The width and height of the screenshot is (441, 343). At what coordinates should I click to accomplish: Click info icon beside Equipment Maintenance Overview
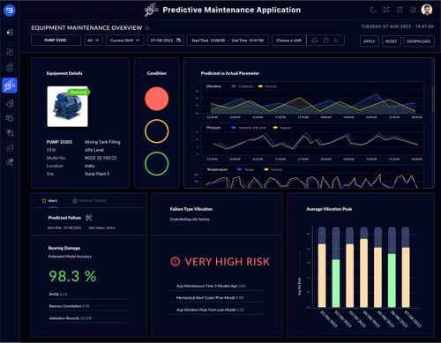(147, 27)
